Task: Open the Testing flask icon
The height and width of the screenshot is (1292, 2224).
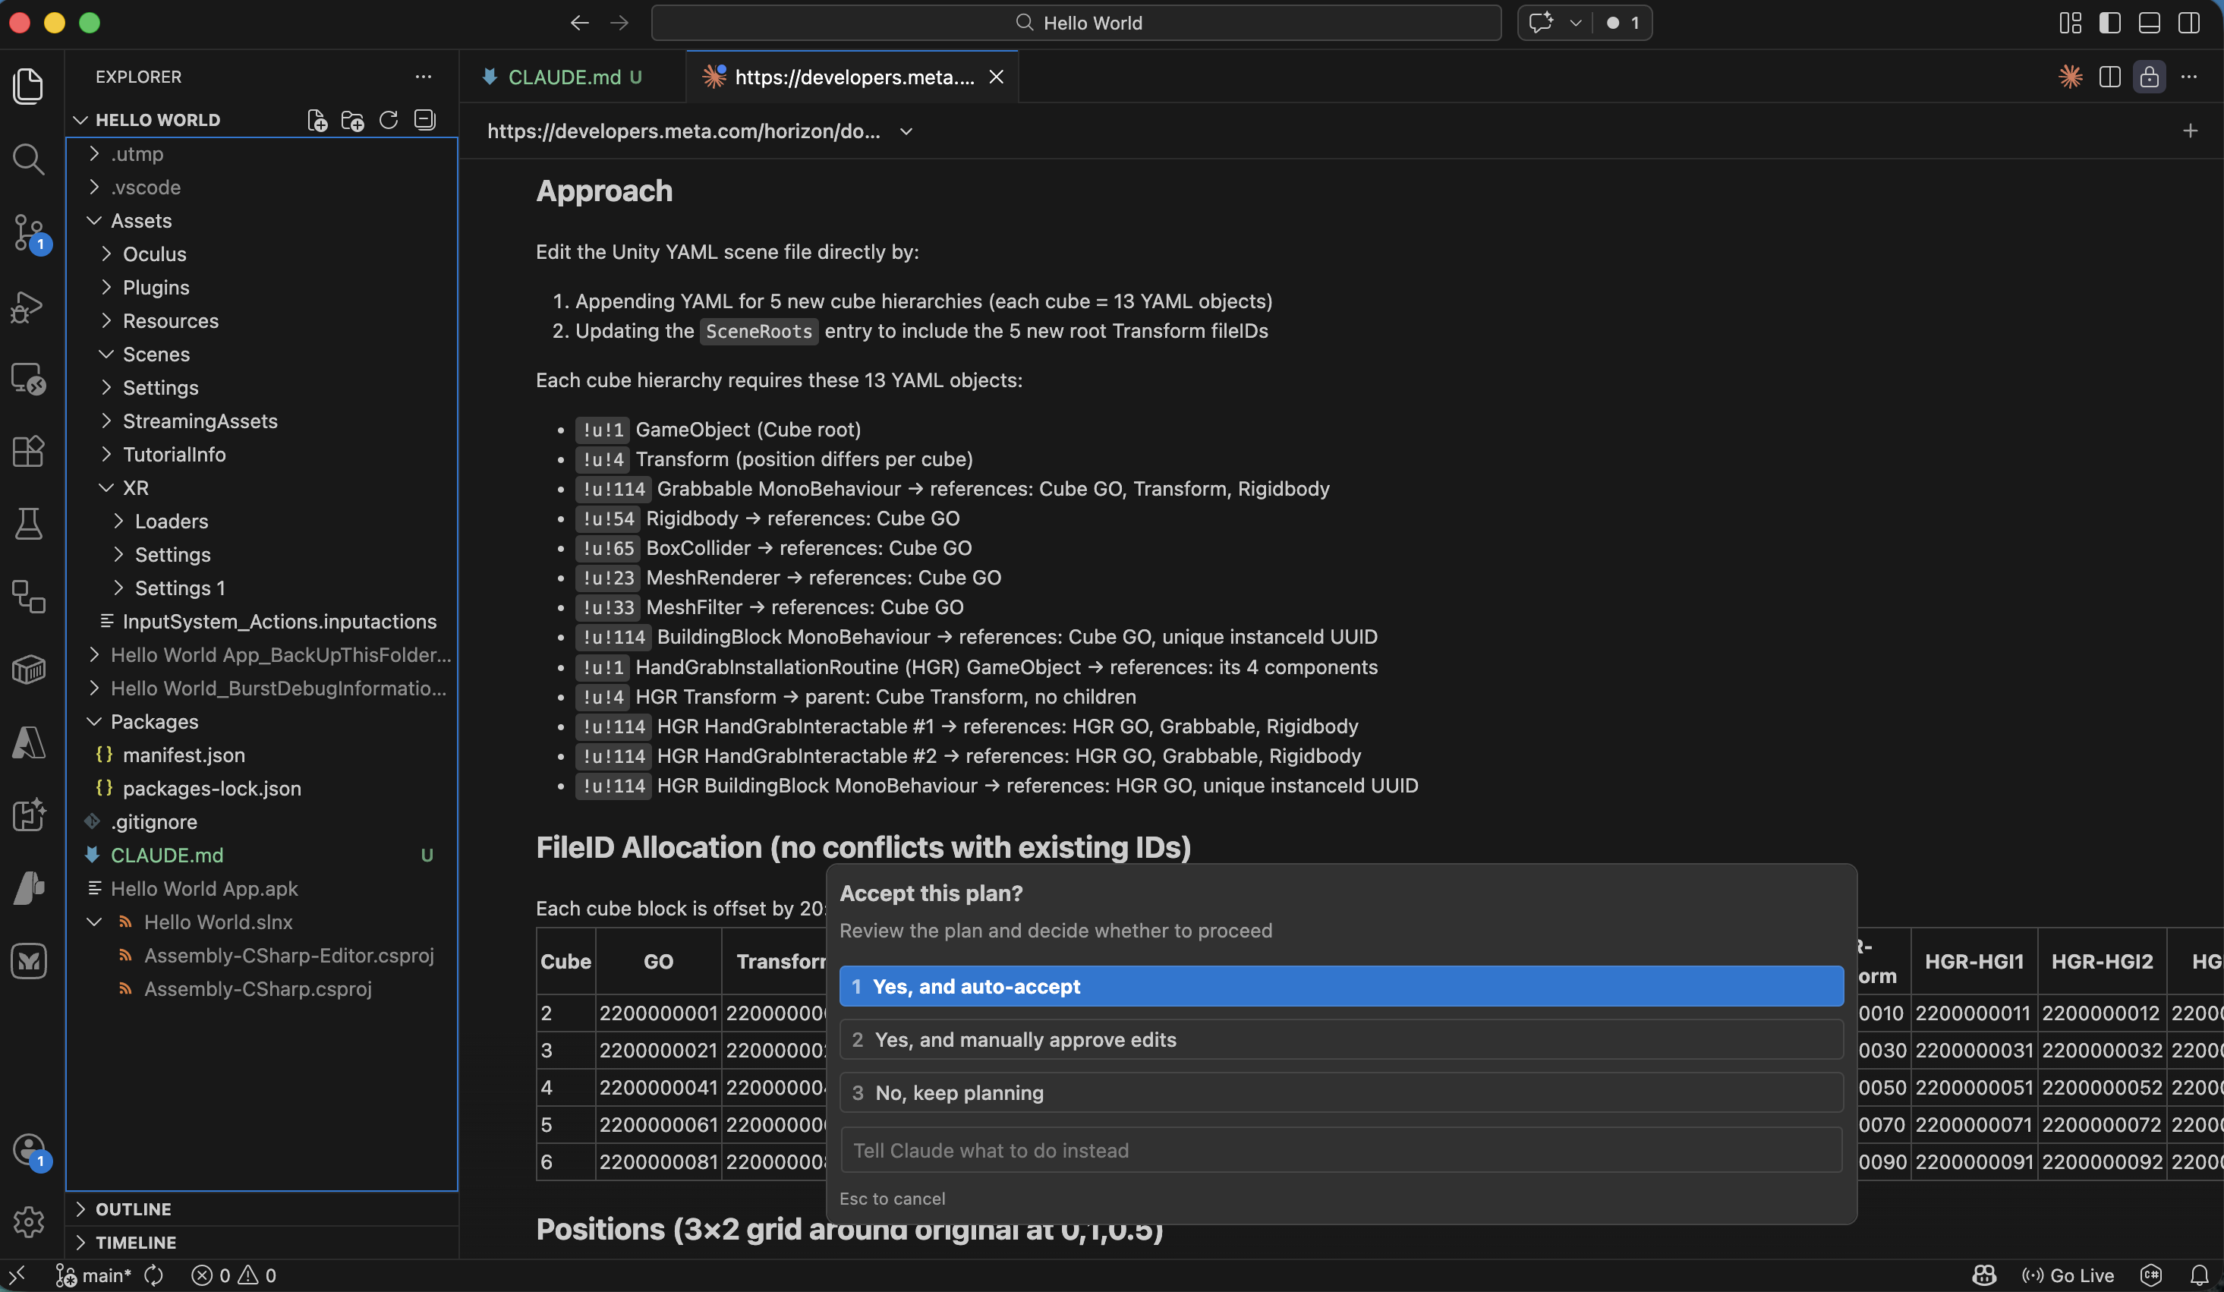Action: [28, 525]
